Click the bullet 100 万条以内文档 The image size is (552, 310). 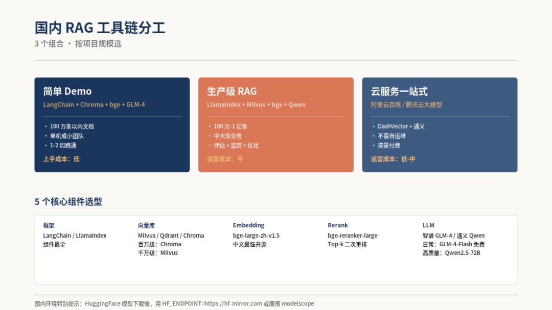72,126
